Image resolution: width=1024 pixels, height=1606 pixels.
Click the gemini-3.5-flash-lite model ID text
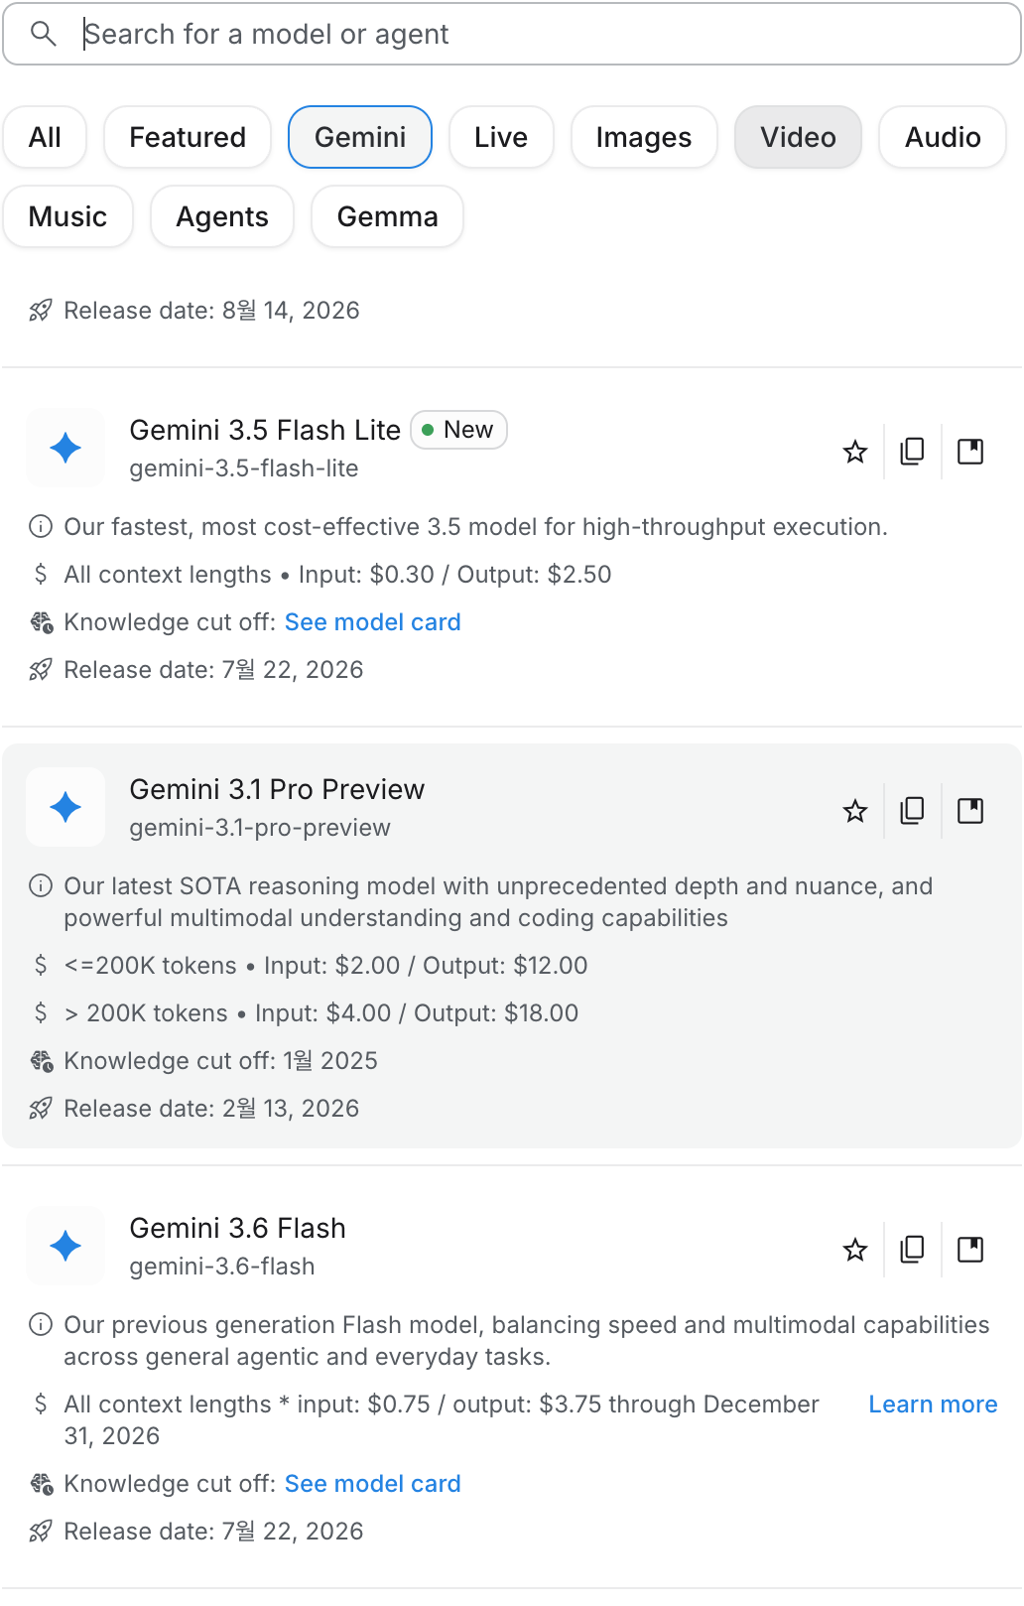[244, 468]
